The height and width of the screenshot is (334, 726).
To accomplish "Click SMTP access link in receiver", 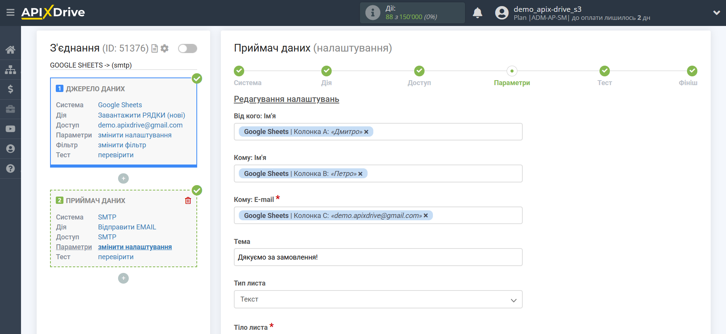I will [107, 237].
